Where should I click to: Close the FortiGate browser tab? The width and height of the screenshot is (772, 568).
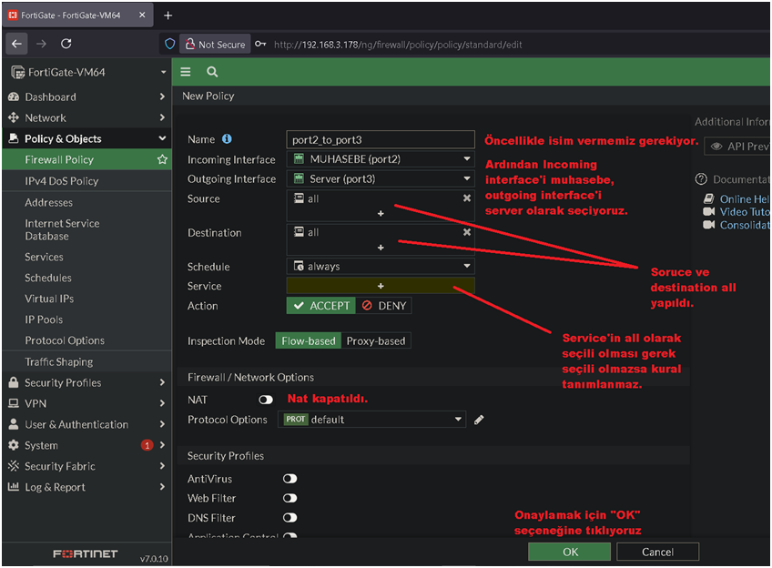[142, 15]
